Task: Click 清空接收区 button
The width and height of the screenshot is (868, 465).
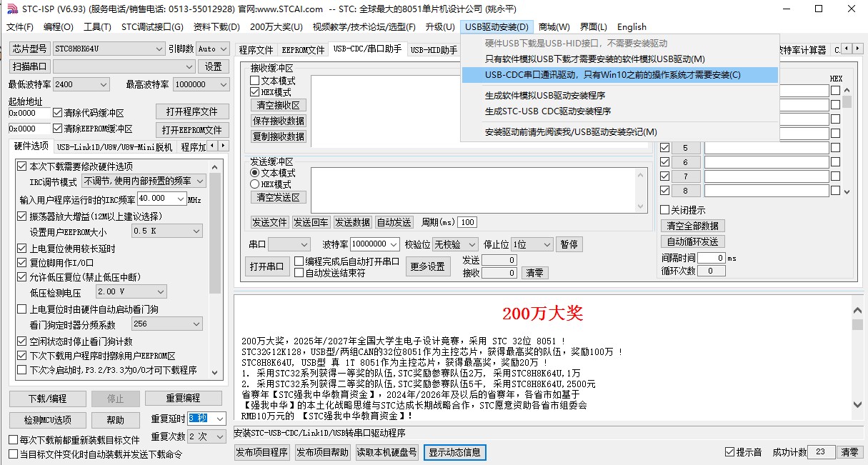Action: coord(279,105)
